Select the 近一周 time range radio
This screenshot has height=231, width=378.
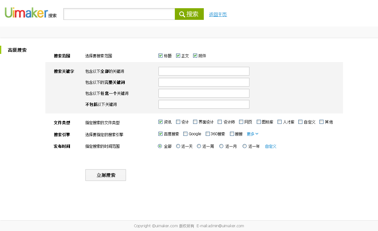[199, 146]
